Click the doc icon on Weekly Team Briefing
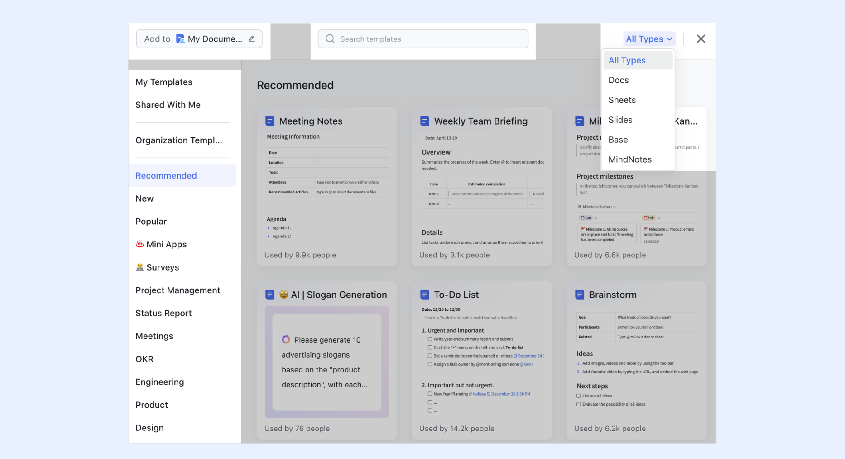 (425, 121)
